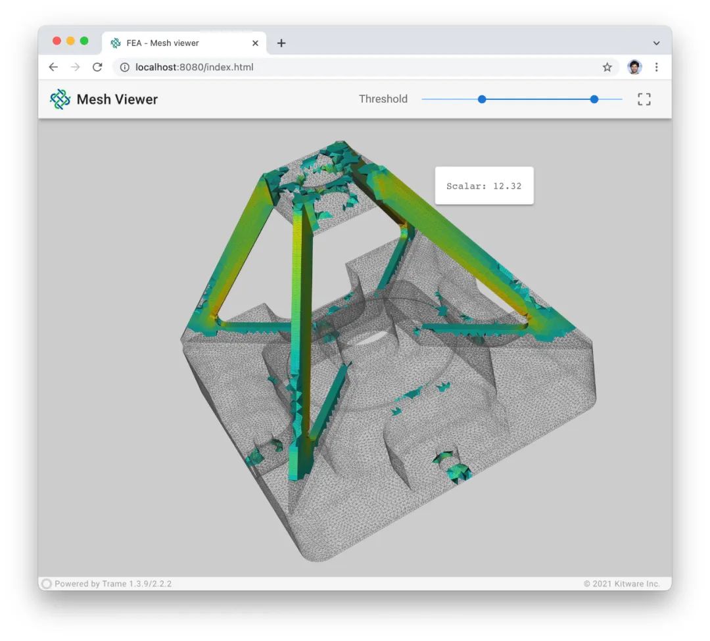The height and width of the screenshot is (641, 710).
Task: Click the green window zoom button
Action: [x=84, y=41]
